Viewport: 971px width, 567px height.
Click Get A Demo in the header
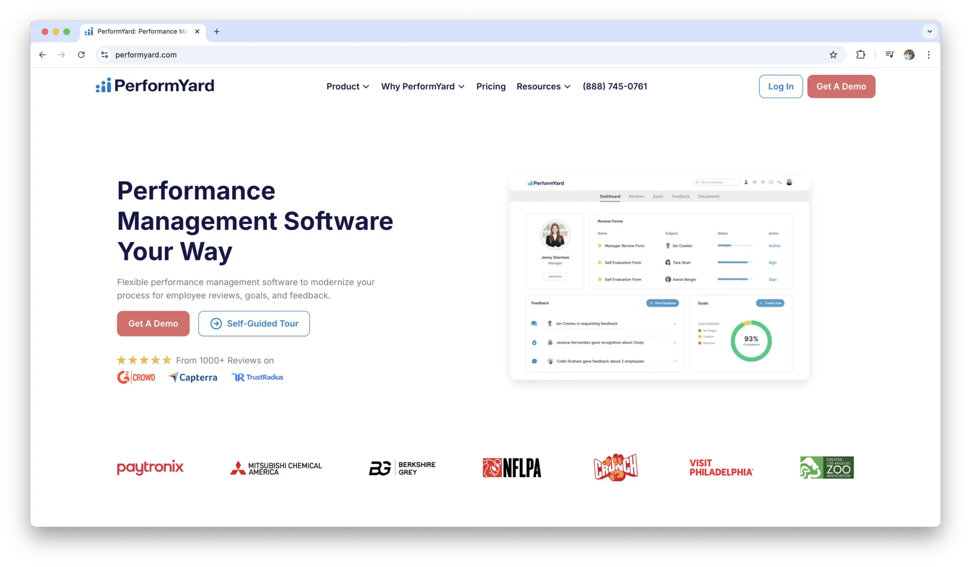tap(841, 87)
